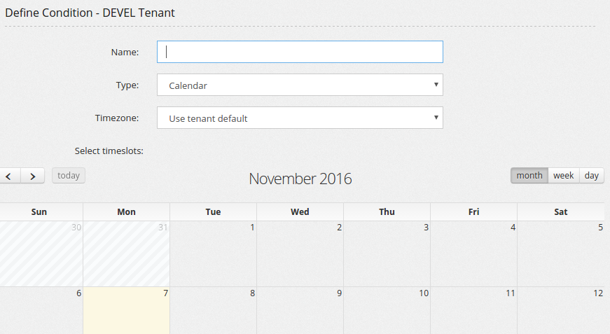The height and width of the screenshot is (334, 610).
Task: Select October 31 greyed-out cell
Action: 126,254
